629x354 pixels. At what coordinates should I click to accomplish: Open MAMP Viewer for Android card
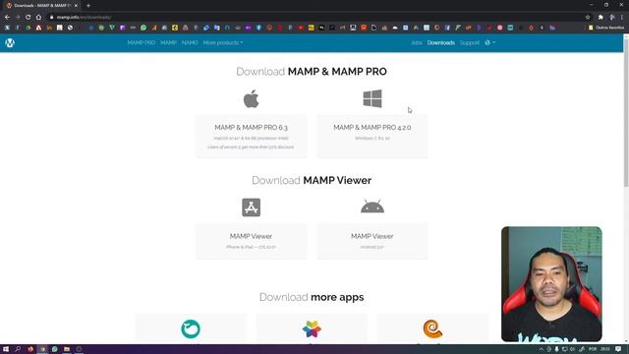[372, 241]
